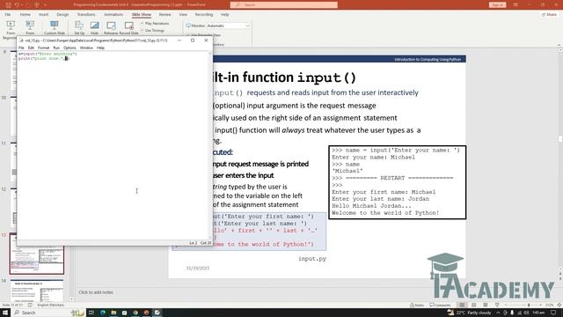Image resolution: width=563 pixels, height=317 pixels.
Task: Open PowerPoint Help tab
Action: [225, 15]
